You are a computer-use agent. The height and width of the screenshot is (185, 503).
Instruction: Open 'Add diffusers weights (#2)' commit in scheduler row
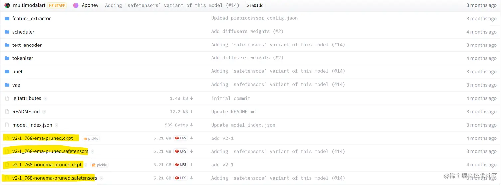(x=247, y=31)
